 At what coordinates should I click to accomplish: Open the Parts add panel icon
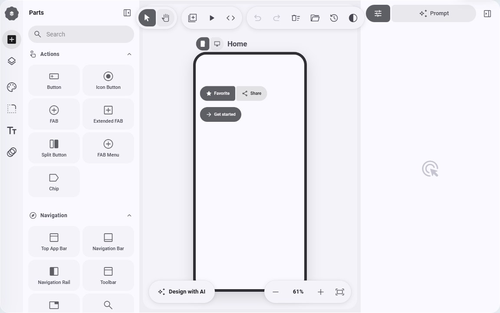coord(12,39)
